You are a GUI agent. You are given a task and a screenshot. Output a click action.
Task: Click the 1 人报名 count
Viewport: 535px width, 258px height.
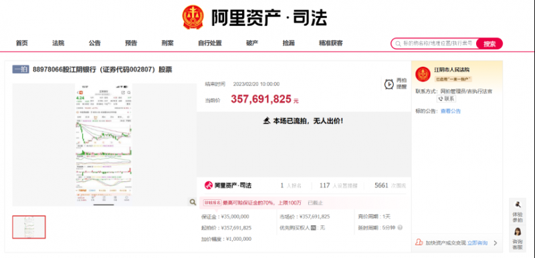click(x=291, y=185)
